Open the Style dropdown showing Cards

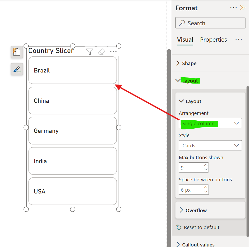(x=210, y=145)
